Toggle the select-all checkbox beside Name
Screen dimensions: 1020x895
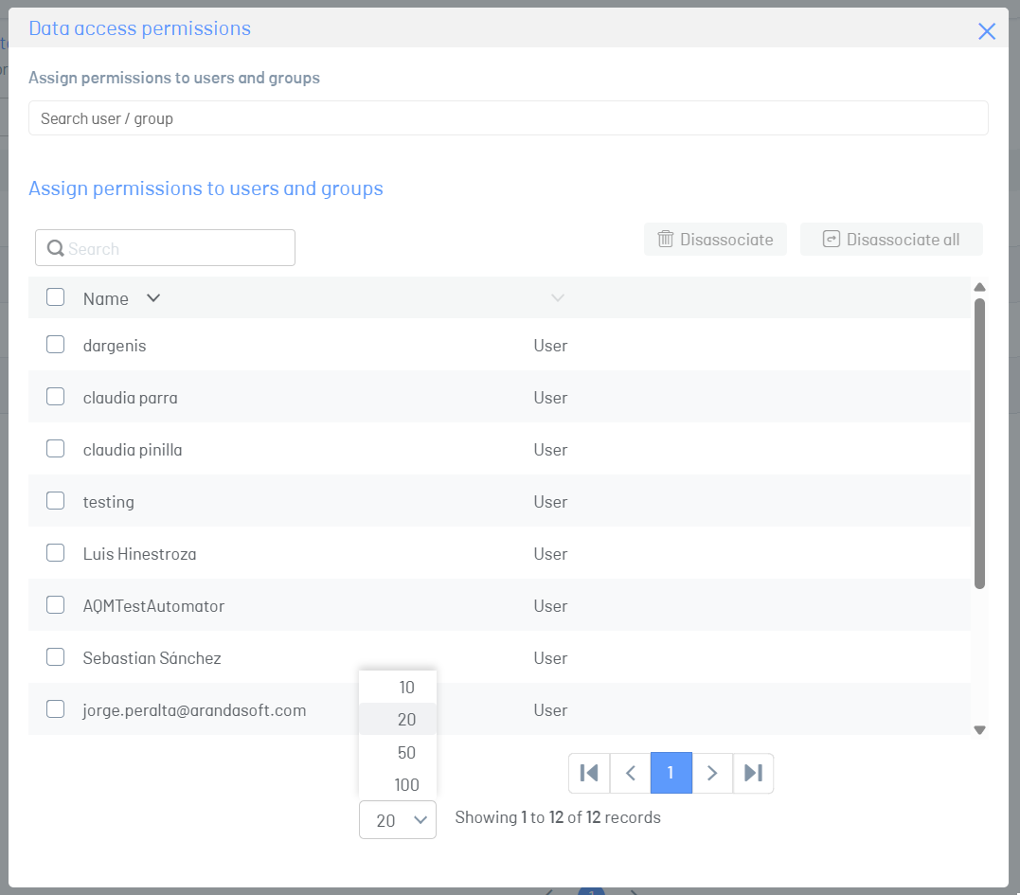55,296
